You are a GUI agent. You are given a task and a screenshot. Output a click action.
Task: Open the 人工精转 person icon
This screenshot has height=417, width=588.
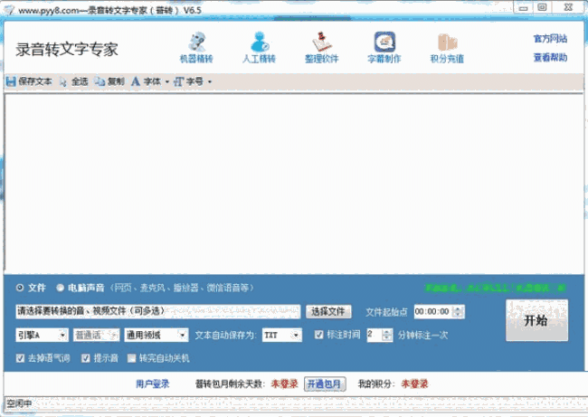(259, 47)
